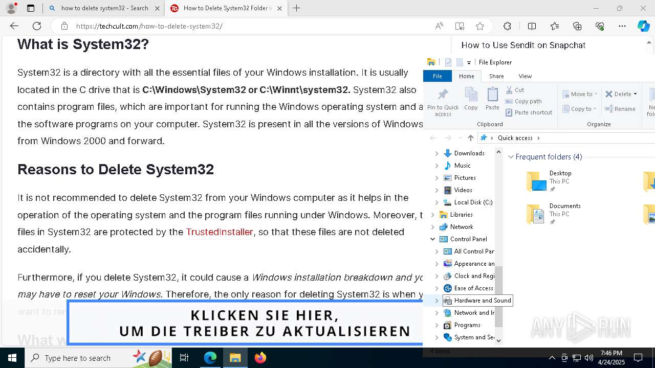Viewport: 655px width, 368px height.
Task: Add this page to favorites star
Action: (480, 26)
